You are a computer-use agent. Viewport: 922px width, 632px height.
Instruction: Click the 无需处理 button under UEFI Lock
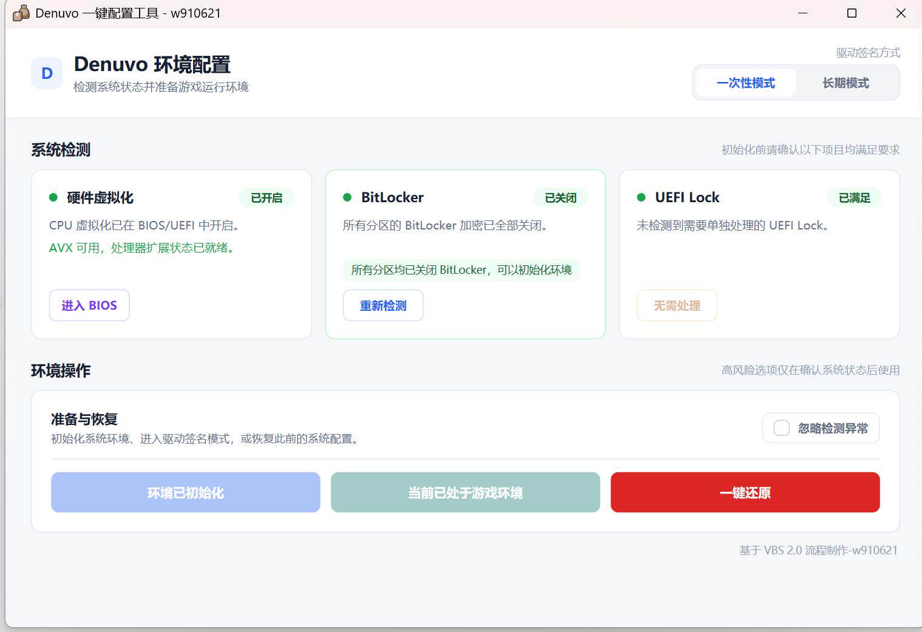677,305
